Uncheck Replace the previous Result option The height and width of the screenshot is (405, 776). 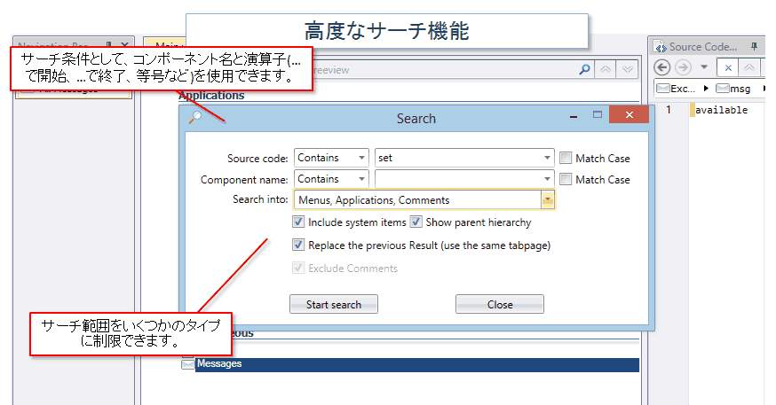pos(299,245)
